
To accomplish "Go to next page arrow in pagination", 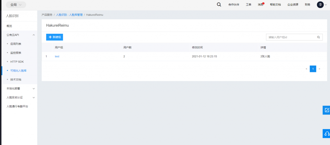I will pos(319,69).
